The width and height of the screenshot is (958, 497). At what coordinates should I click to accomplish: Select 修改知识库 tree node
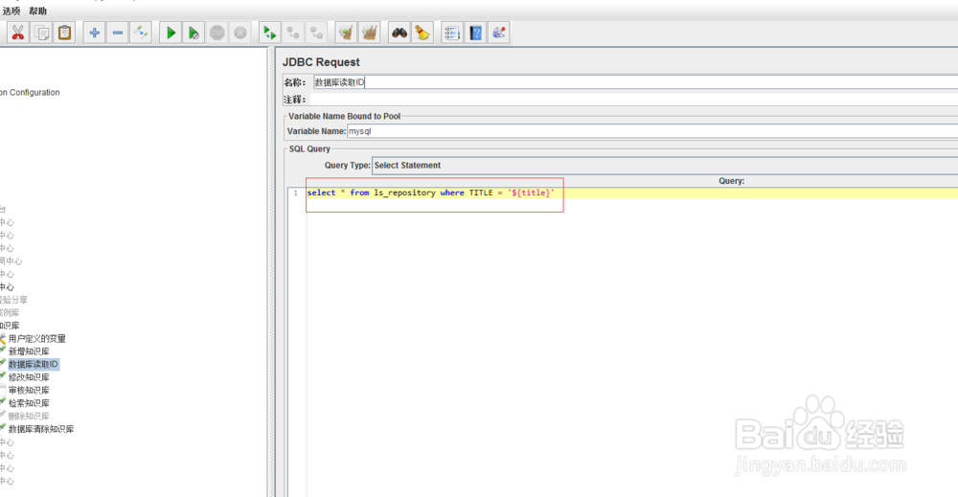coord(29,377)
